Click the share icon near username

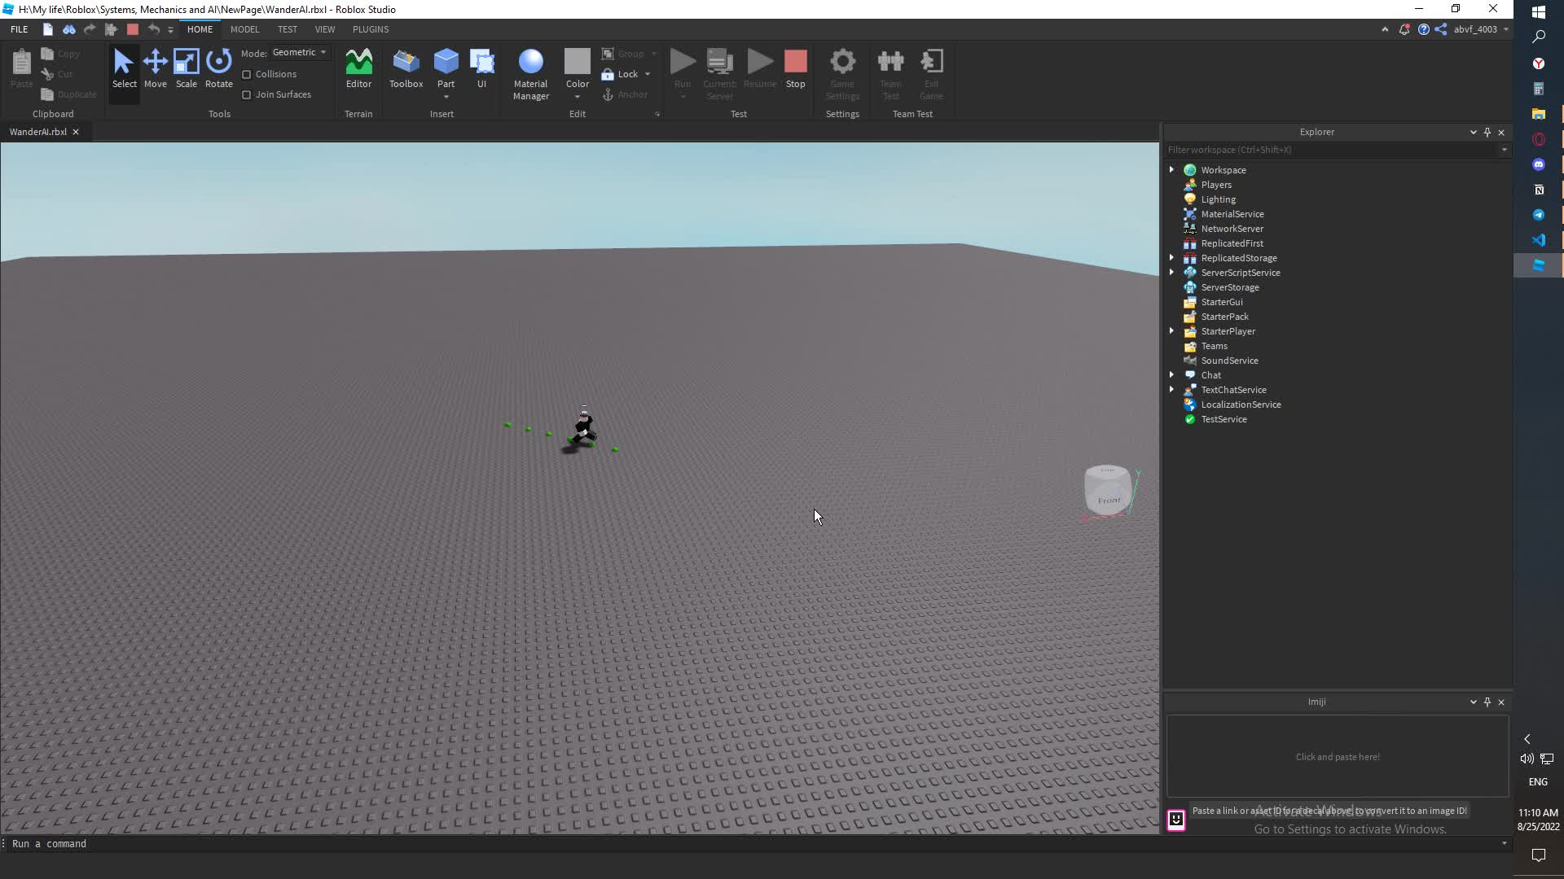coord(1441,29)
